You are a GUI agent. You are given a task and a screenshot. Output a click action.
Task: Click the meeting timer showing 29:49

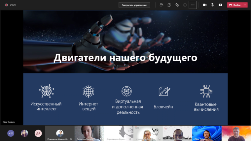13,5
